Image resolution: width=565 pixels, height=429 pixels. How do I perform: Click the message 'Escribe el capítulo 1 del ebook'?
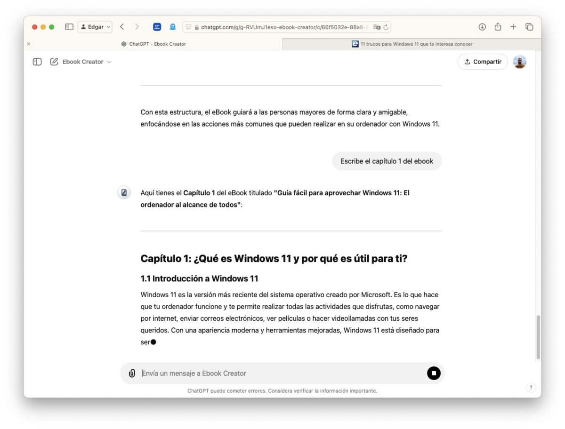pos(387,161)
